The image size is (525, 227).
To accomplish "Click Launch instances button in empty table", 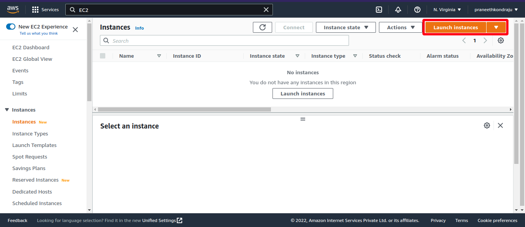I will 303,93.
